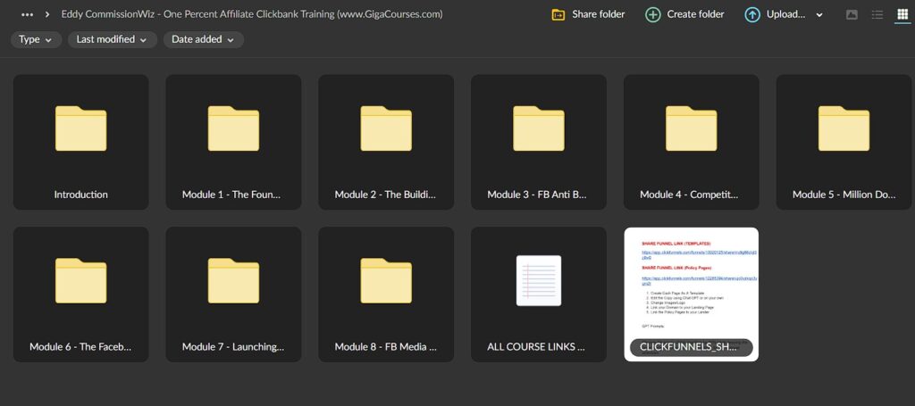The image size is (915, 406).
Task: Click the Create folder label
Action: (x=696, y=14)
